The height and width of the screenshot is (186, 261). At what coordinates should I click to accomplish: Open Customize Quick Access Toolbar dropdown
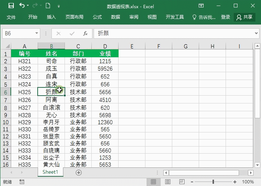click(59, 6)
